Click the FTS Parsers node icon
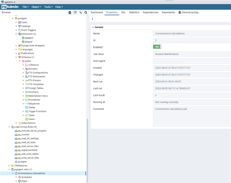 tap(26, 80)
